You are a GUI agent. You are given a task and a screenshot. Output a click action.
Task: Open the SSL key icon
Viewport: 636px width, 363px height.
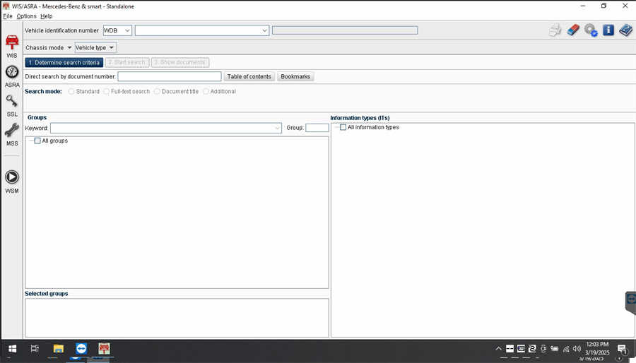[12, 102]
